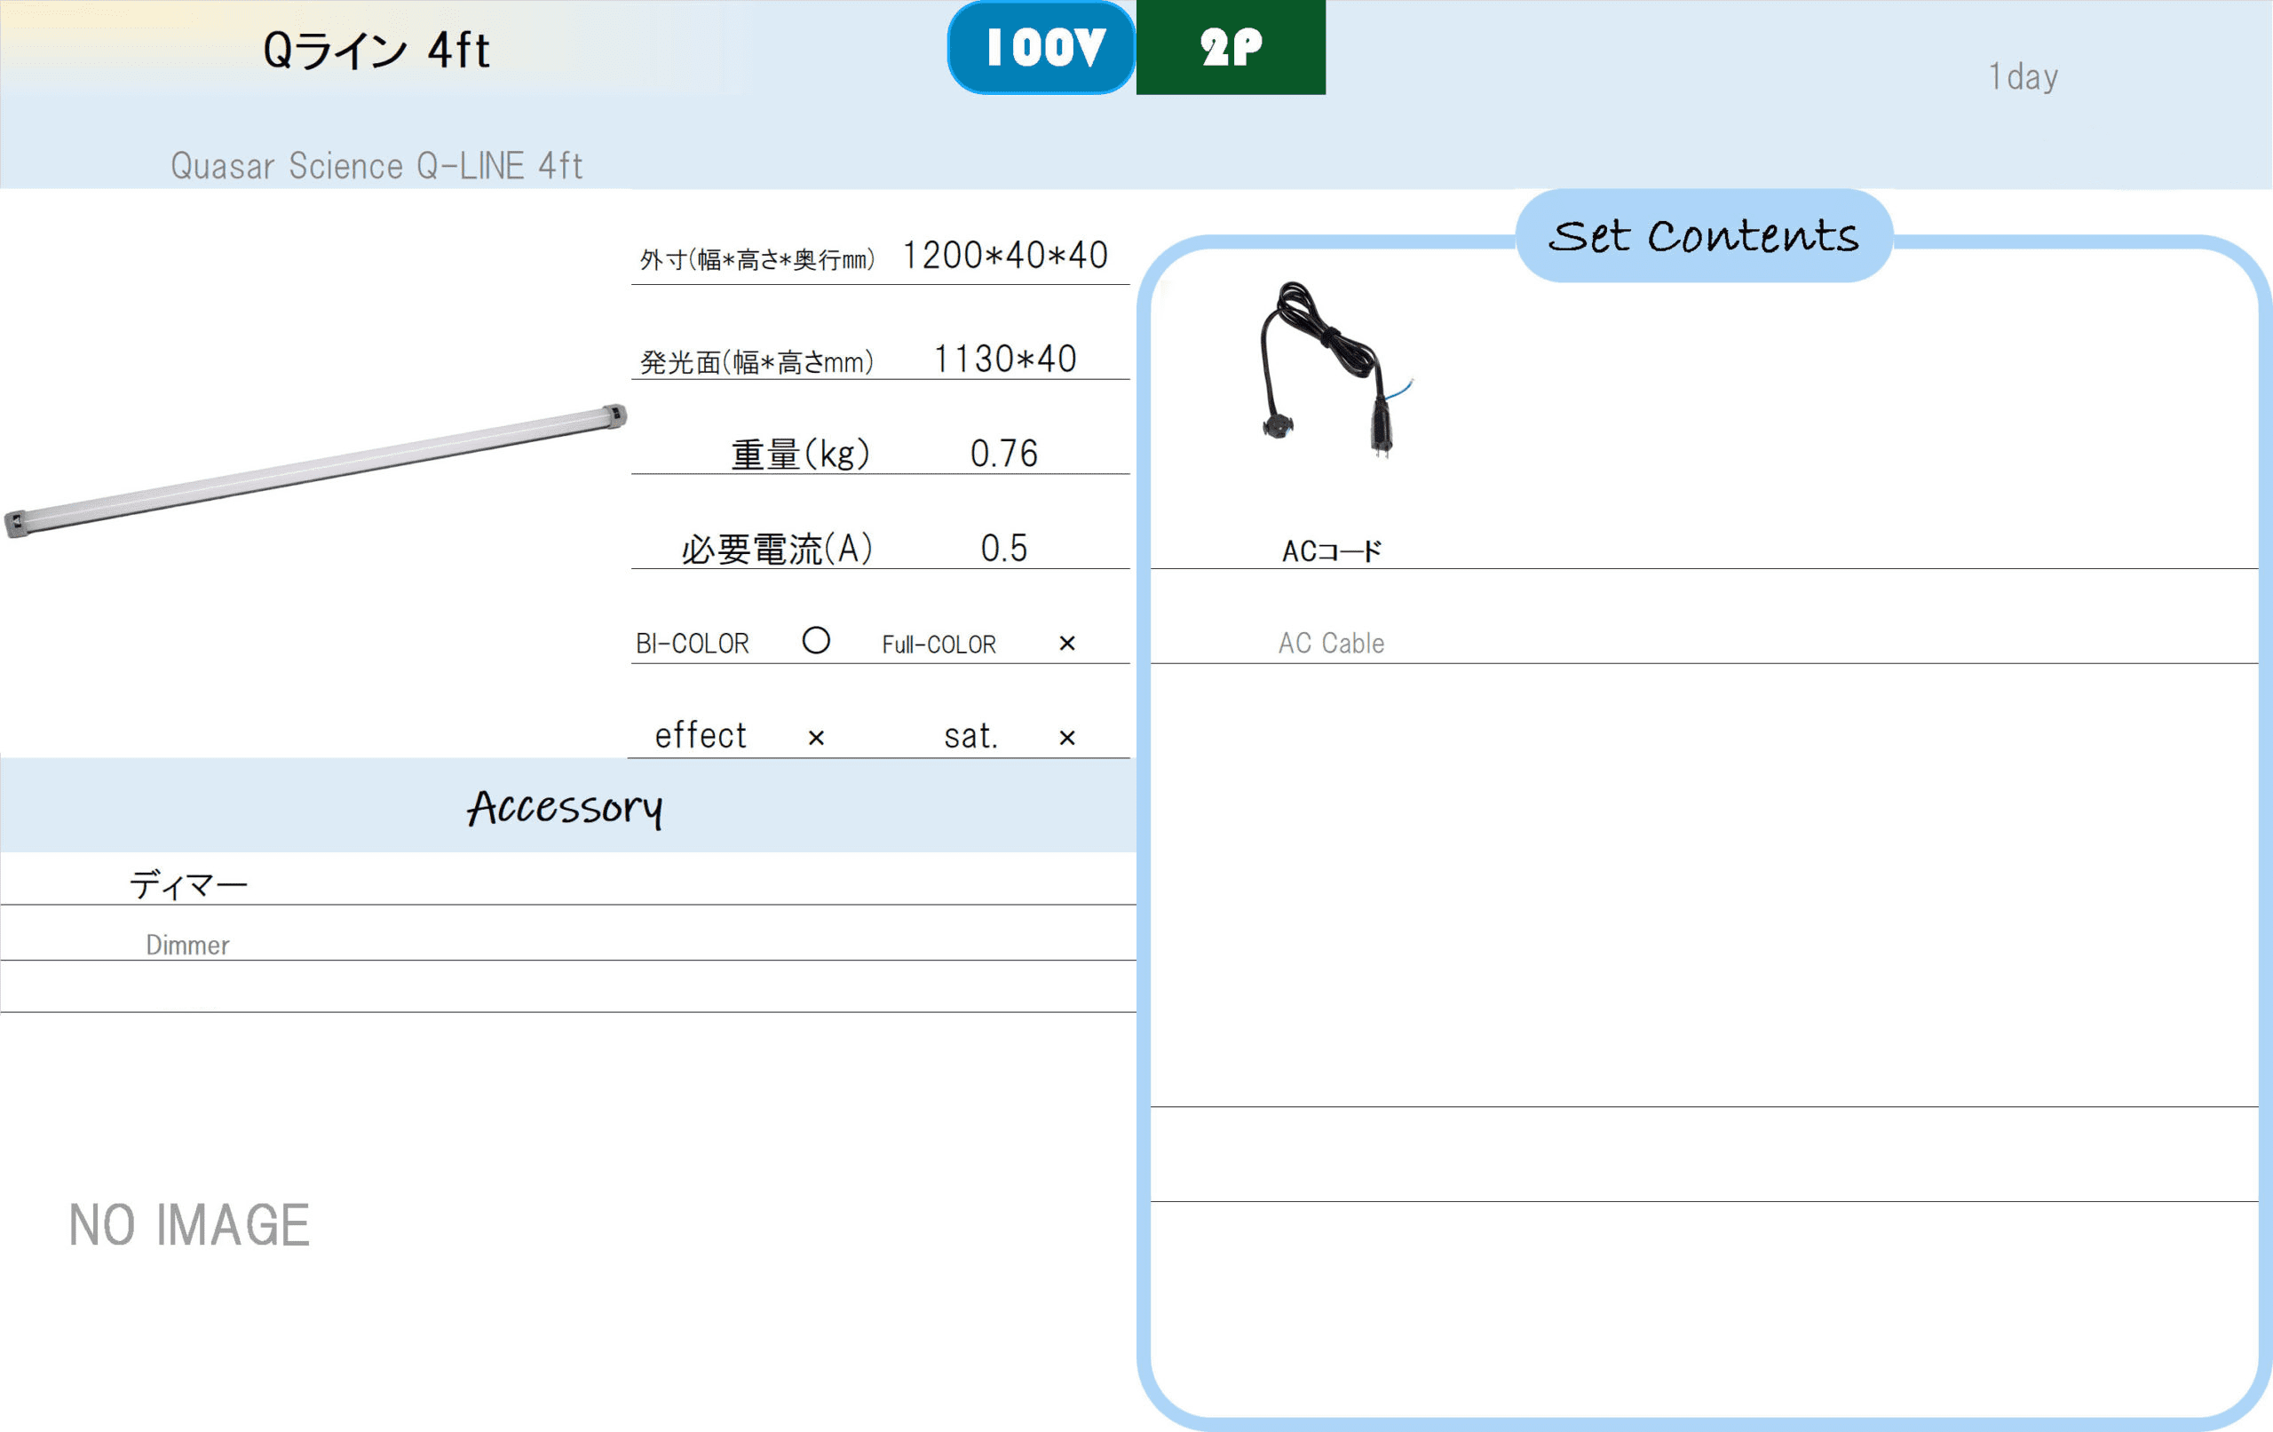The height and width of the screenshot is (1432, 2273).
Task: Click the × mark beside sat.
Action: click(x=1067, y=738)
